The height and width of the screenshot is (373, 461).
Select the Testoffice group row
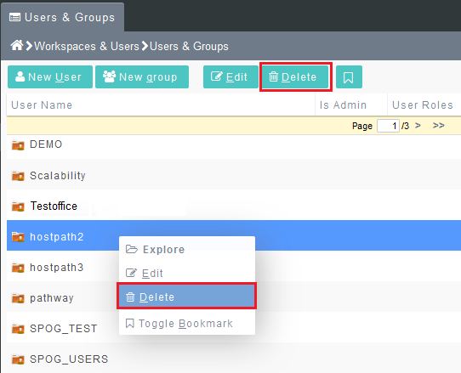[234, 206]
